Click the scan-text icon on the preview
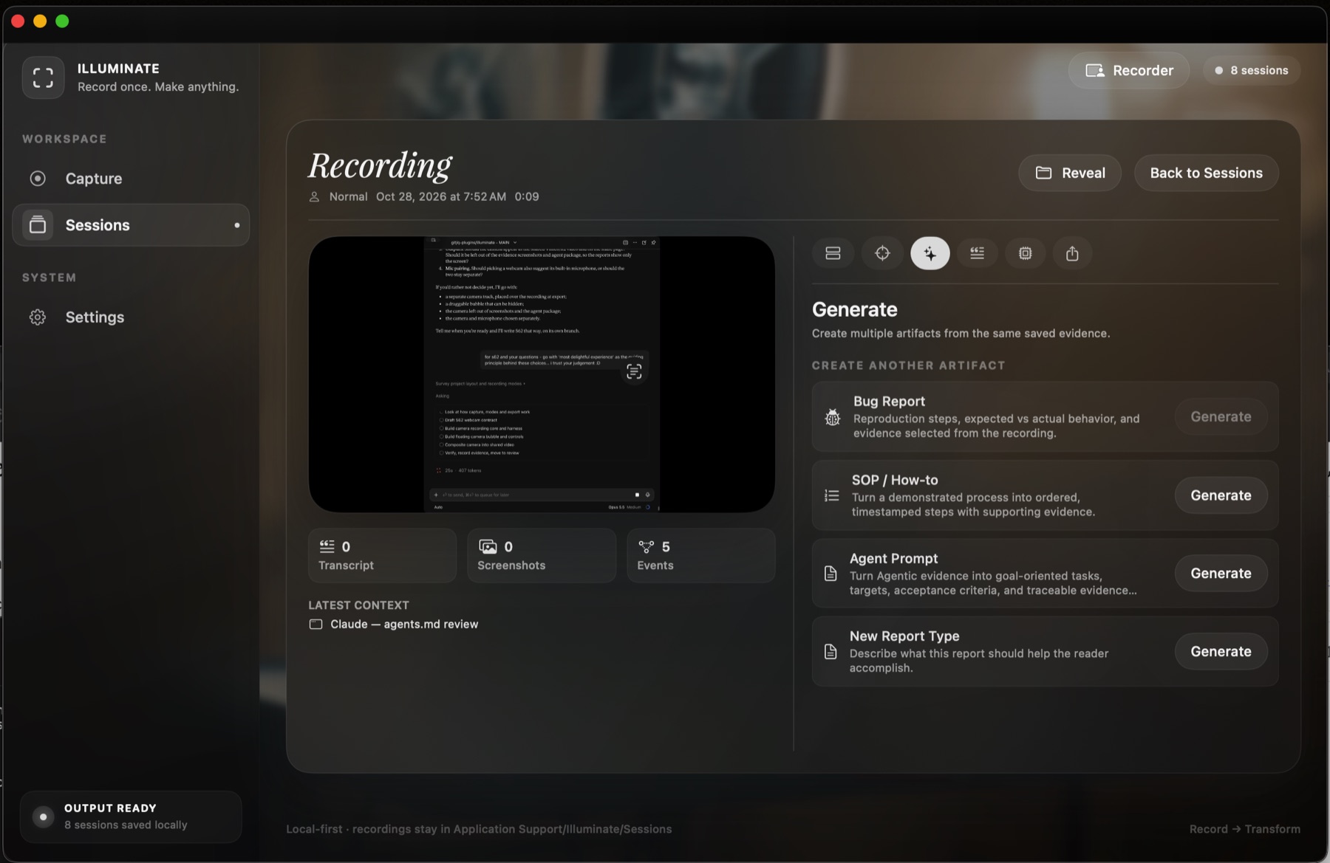This screenshot has width=1330, height=863. tap(634, 371)
